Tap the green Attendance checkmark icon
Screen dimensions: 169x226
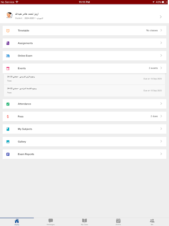click(x=8, y=104)
